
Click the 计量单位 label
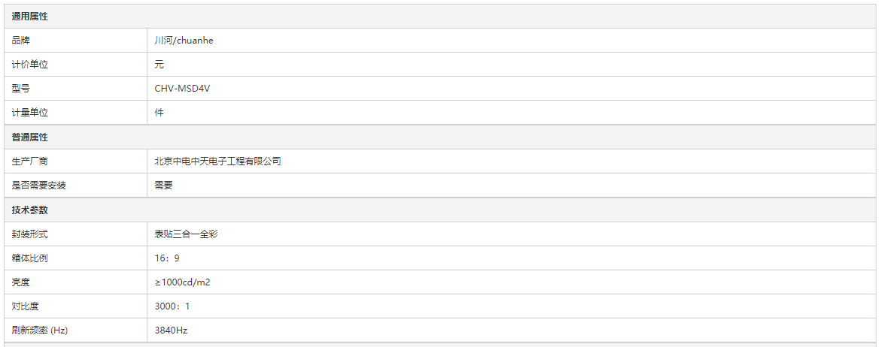coord(30,113)
